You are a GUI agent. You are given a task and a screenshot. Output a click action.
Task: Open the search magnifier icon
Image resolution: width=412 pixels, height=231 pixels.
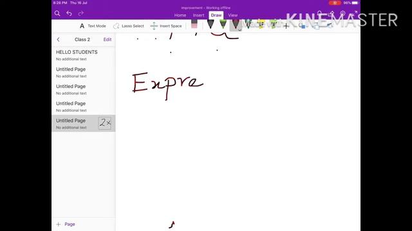click(57, 13)
